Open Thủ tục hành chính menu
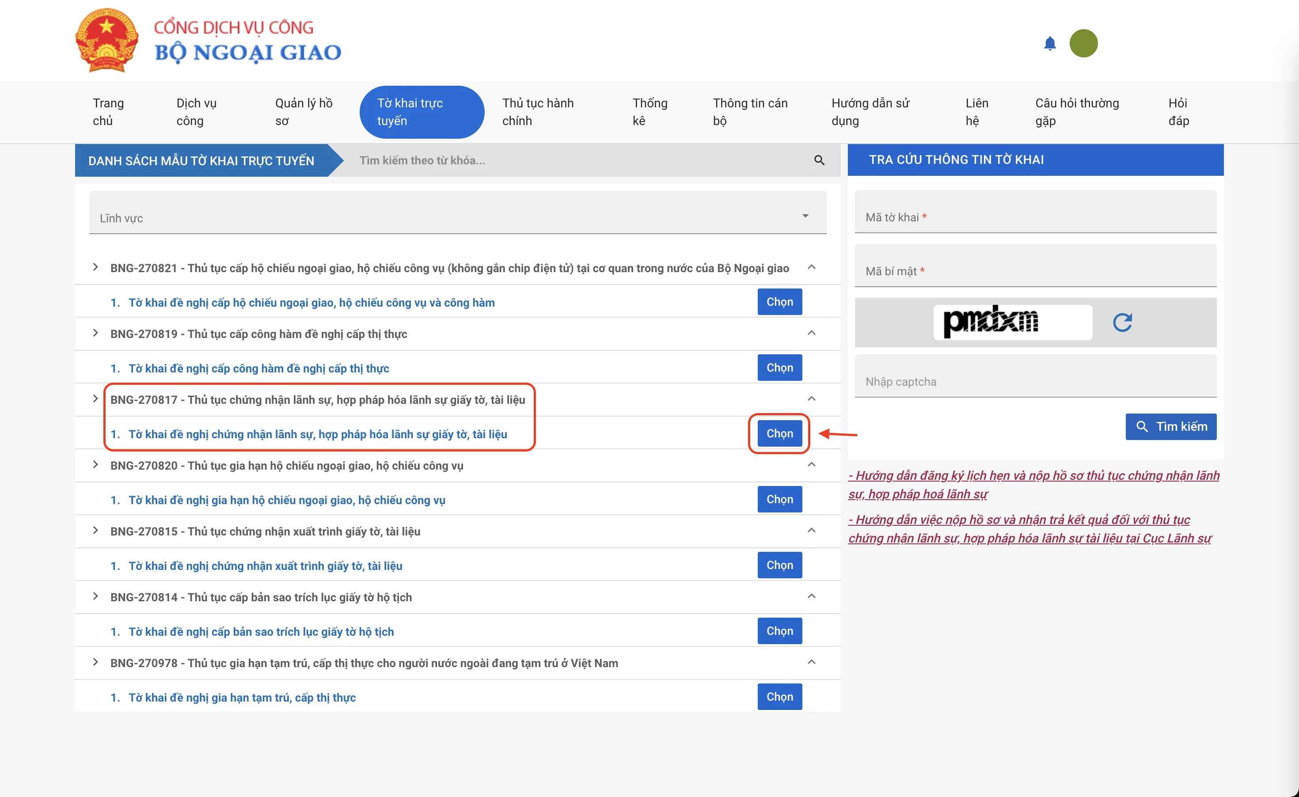The height and width of the screenshot is (797, 1299). tap(538, 112)
